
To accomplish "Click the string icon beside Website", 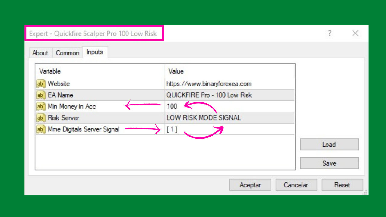I will [x=41, y=84].
